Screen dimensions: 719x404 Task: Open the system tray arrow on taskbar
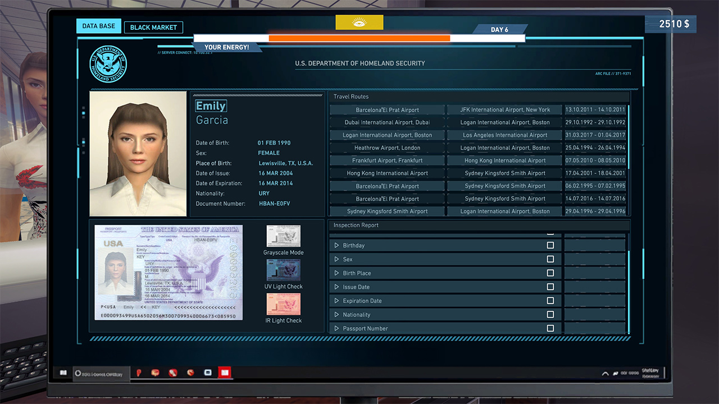click(605, 372)
